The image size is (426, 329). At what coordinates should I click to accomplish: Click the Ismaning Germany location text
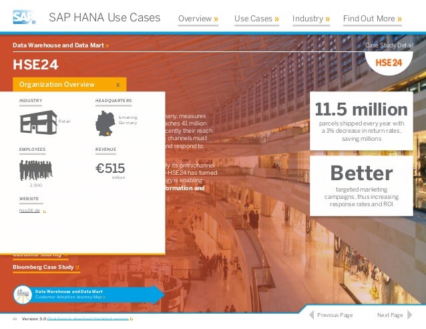128,120
